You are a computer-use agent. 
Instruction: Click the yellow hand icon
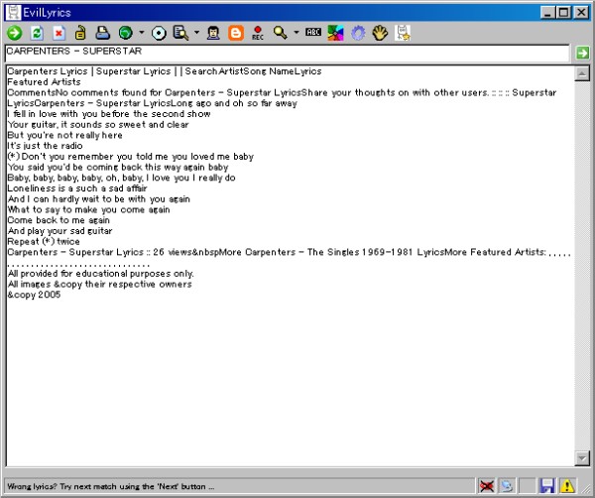tap(380, 33)
